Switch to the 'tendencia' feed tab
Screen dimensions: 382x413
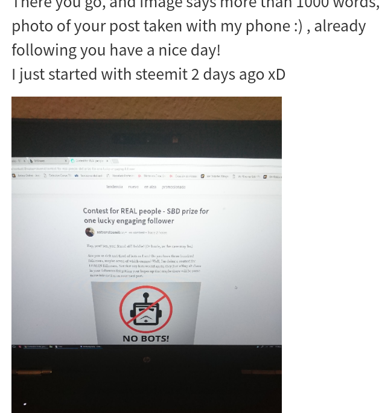[115, 187]
